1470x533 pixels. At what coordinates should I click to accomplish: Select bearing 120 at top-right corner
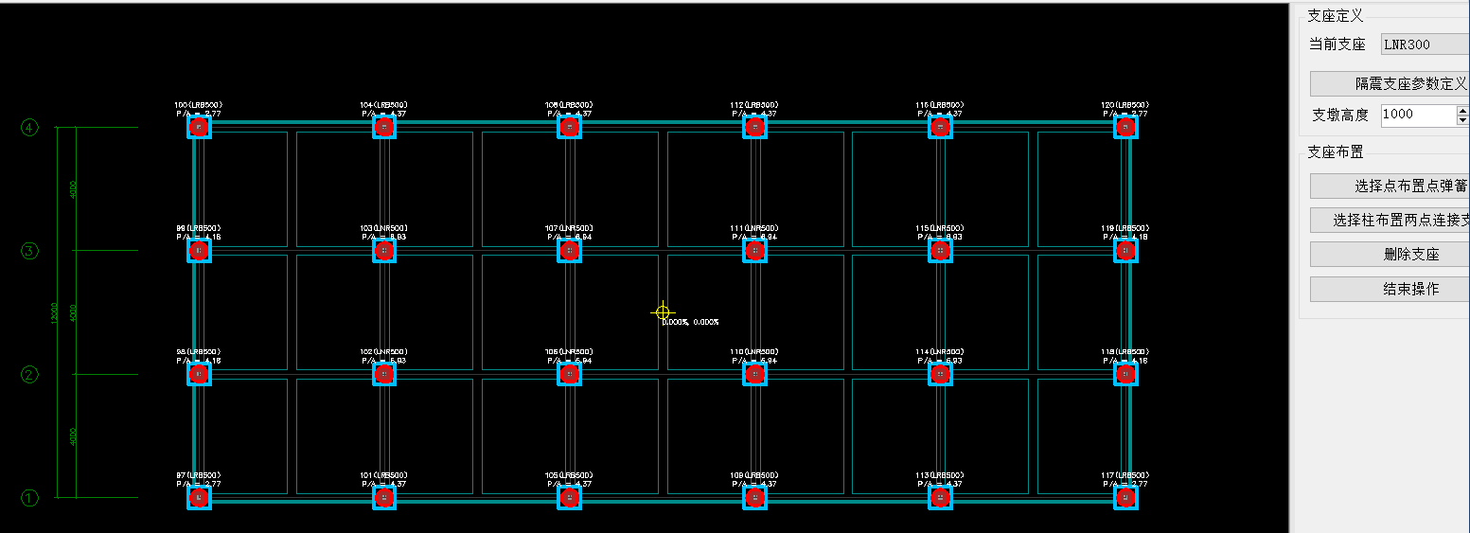(1125, 127)
